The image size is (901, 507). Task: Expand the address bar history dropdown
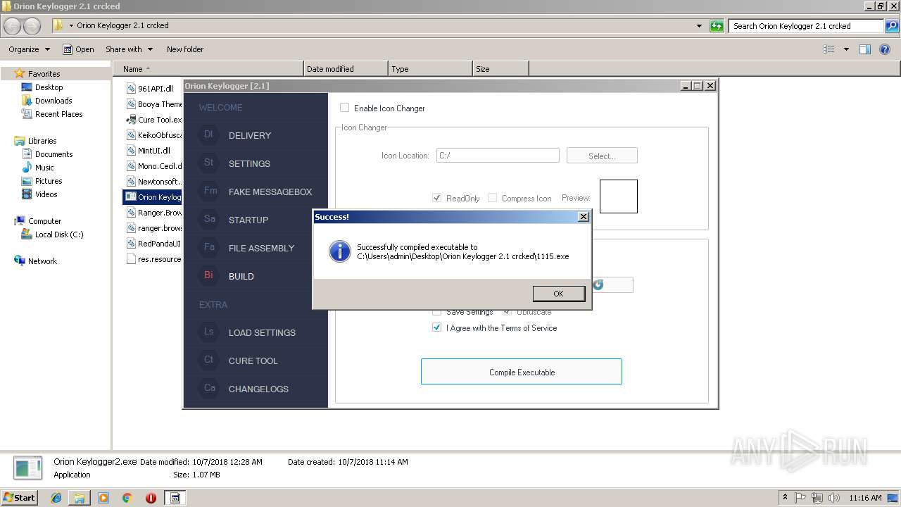click(699, 26)
